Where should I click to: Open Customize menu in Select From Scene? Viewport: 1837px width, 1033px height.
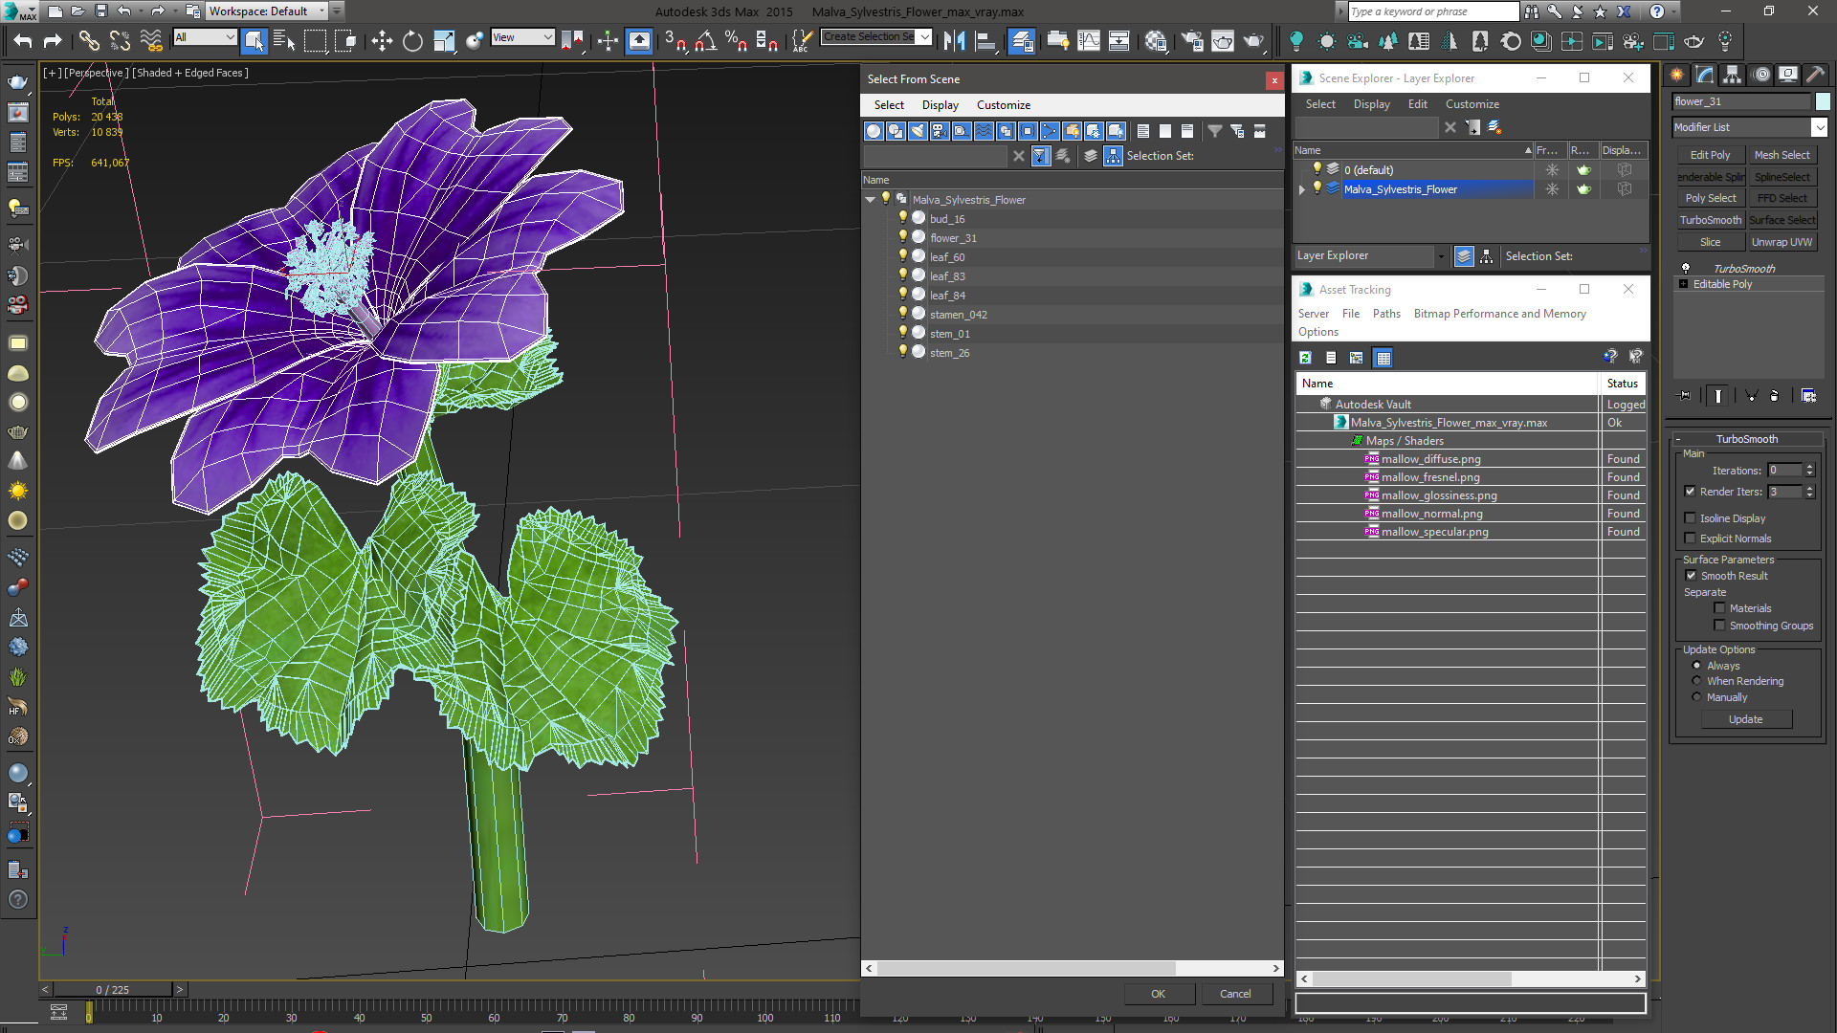point(1003,105)
